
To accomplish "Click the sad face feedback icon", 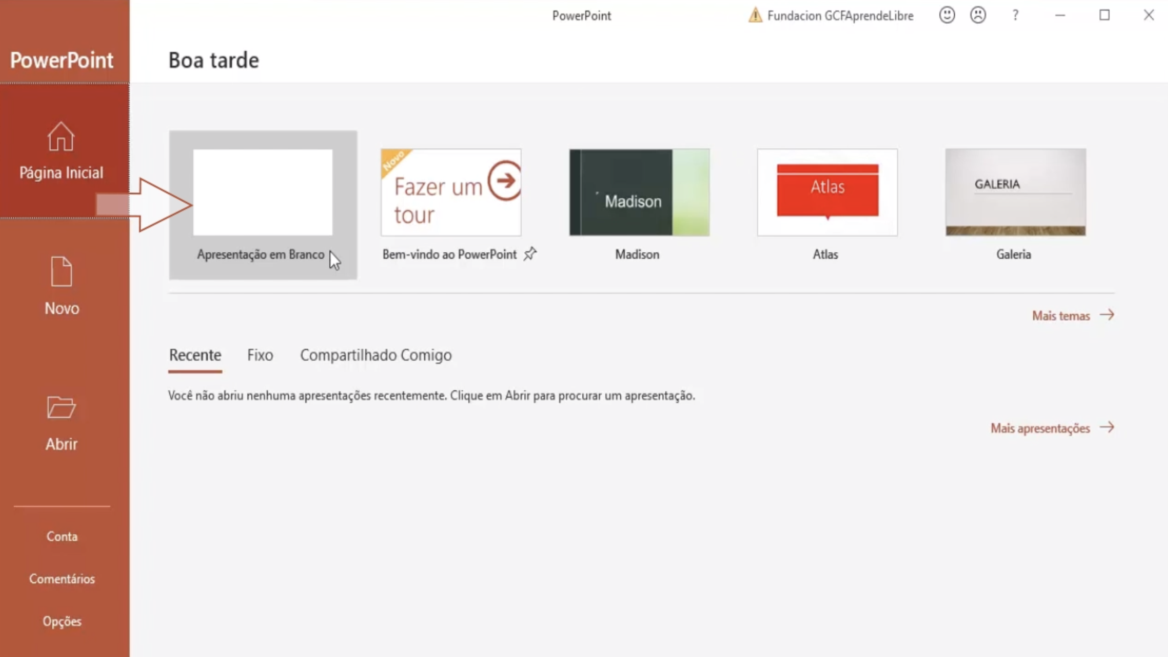I will tap(978, 15).
